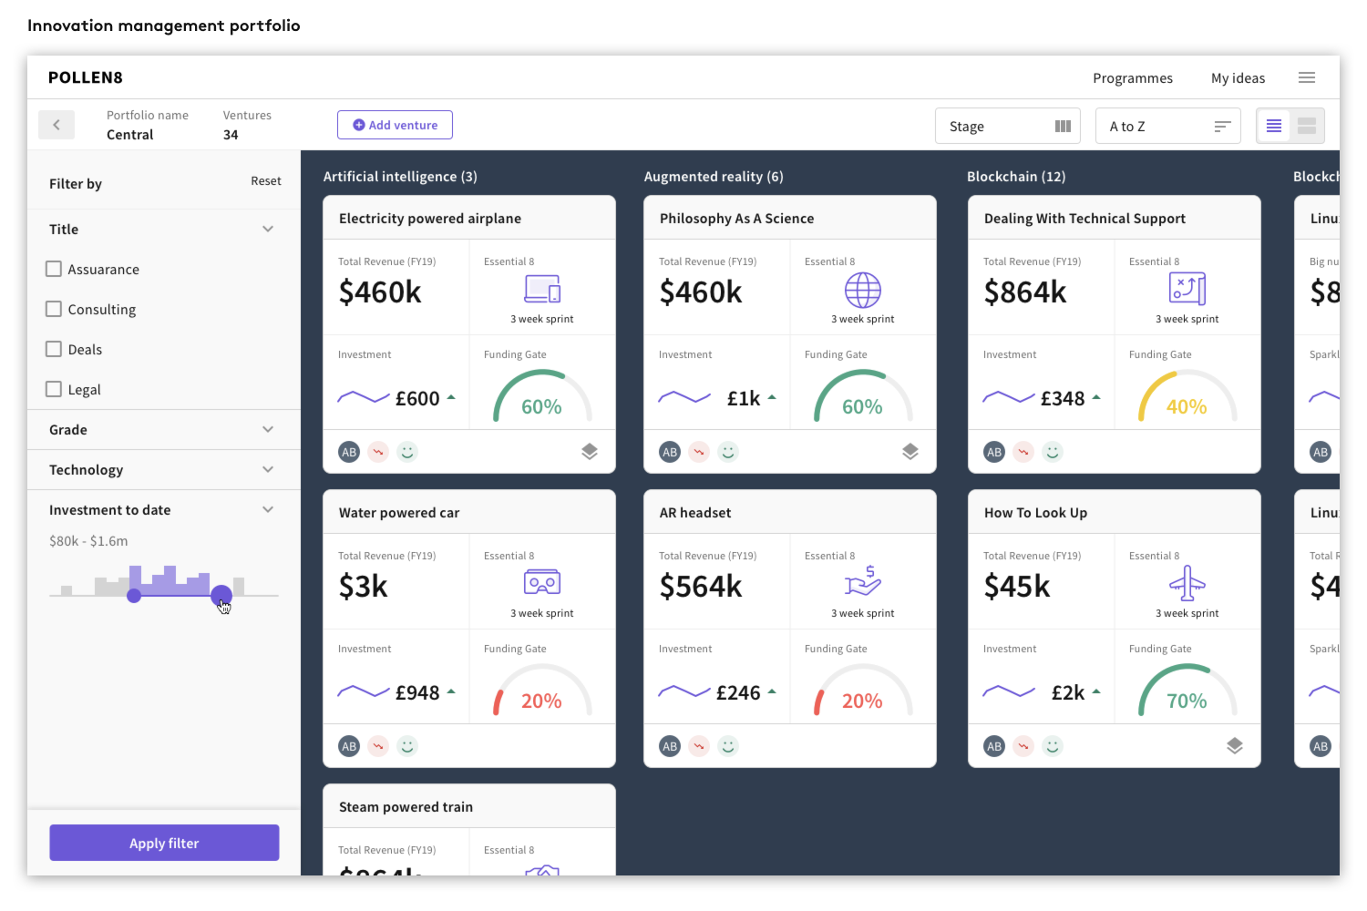Select the AB avatar on Electricity powered airplane card
The width and height of the screenshot is (1367, 911).
[349, 451]
